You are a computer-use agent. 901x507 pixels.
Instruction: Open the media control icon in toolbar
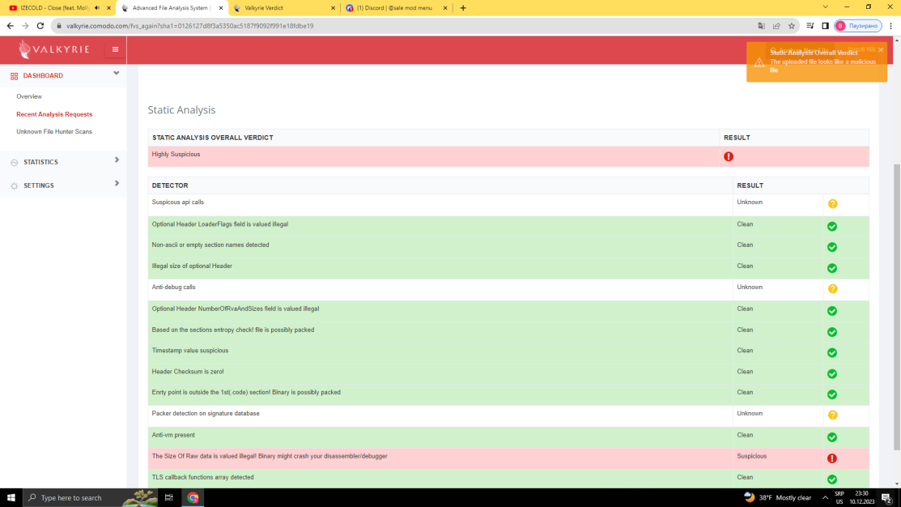pos(810,26)
